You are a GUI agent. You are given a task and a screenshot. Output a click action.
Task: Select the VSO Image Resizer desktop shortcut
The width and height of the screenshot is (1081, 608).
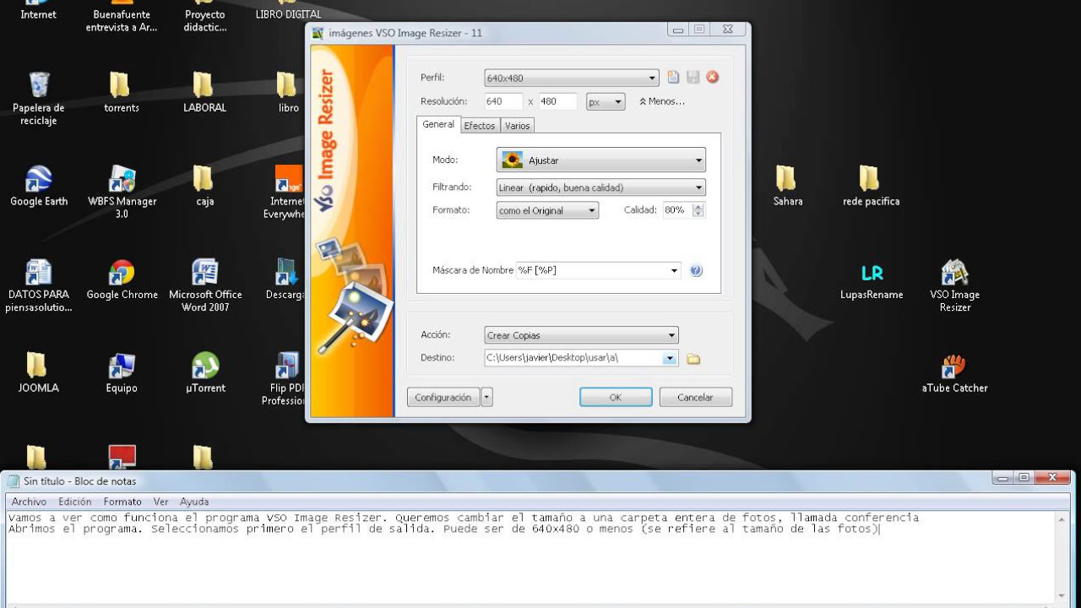point(954,285)
